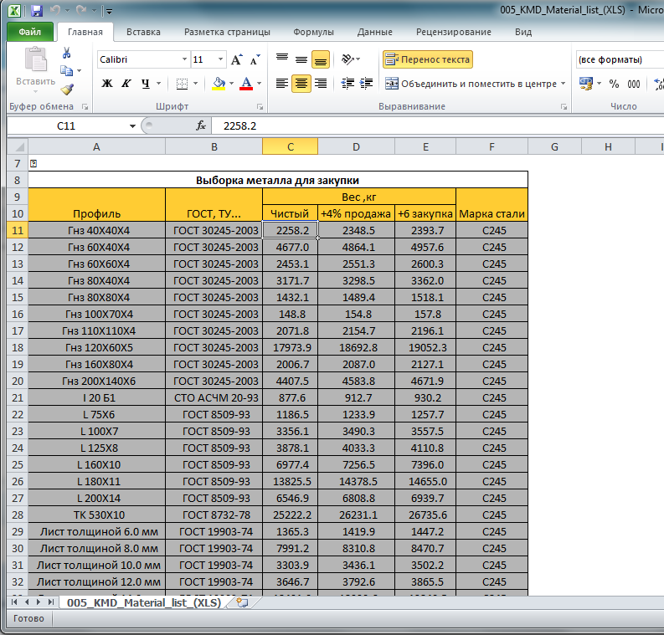The image size is (664, 635).
Task: Click the decrease indent icon
Action: point(348,84)
